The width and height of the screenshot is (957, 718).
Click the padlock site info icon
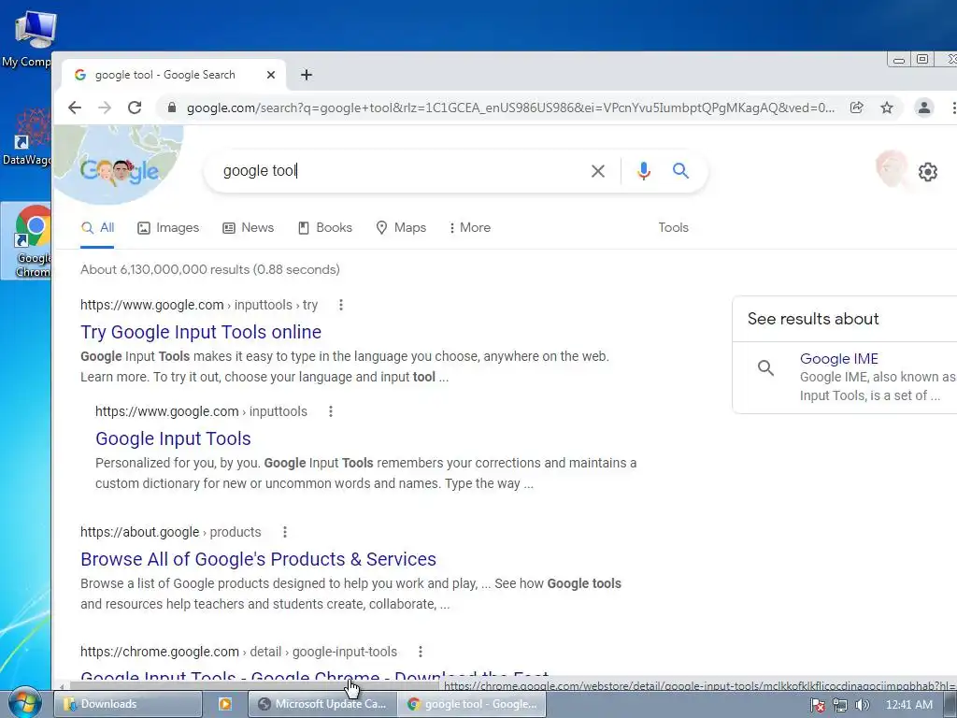click(x=172, y=108)
